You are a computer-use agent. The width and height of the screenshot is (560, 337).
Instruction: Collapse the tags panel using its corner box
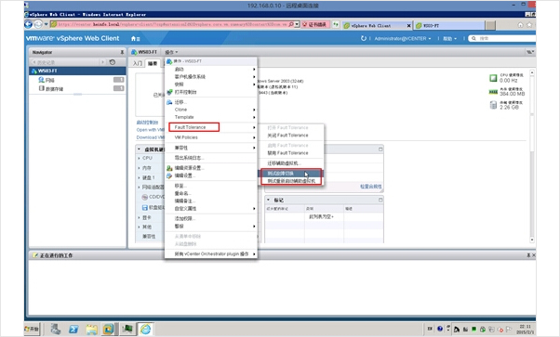(380, 200)
